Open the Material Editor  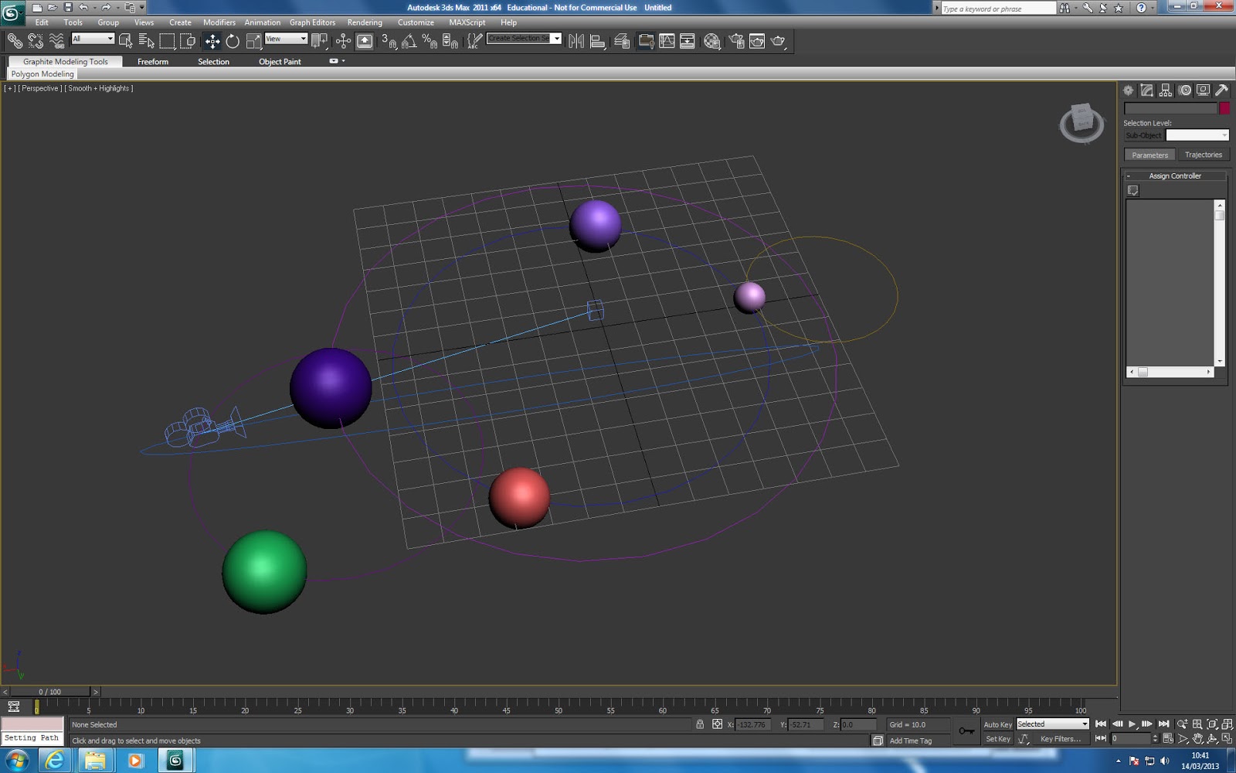pyautogui.click(x=711, y=41)
